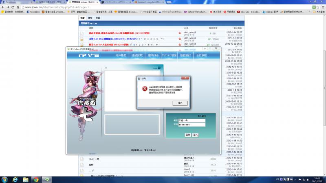Image resolution: width=326 pixels, height=183 pixels.
Task: Click the IPvE vLan taskbar icon
Action: 46,179
